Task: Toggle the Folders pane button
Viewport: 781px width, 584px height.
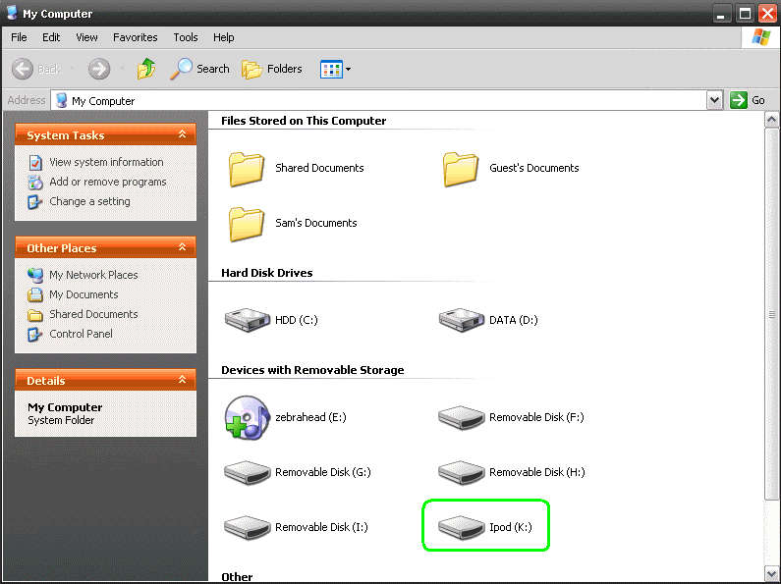Action: 272,69
